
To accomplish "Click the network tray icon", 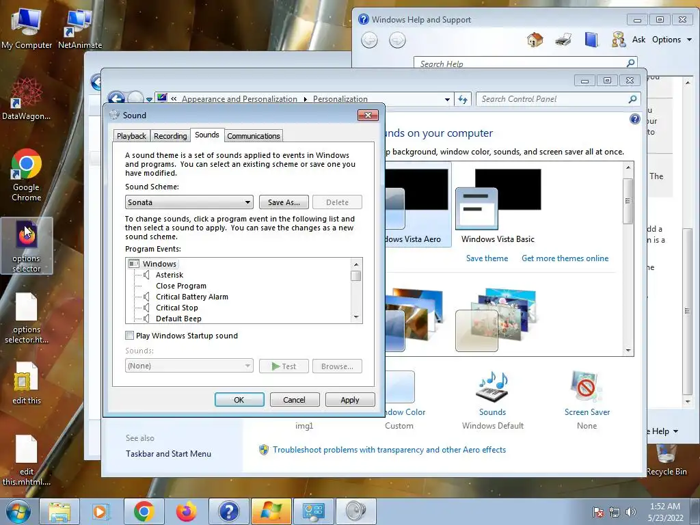I will coord(615,512).
